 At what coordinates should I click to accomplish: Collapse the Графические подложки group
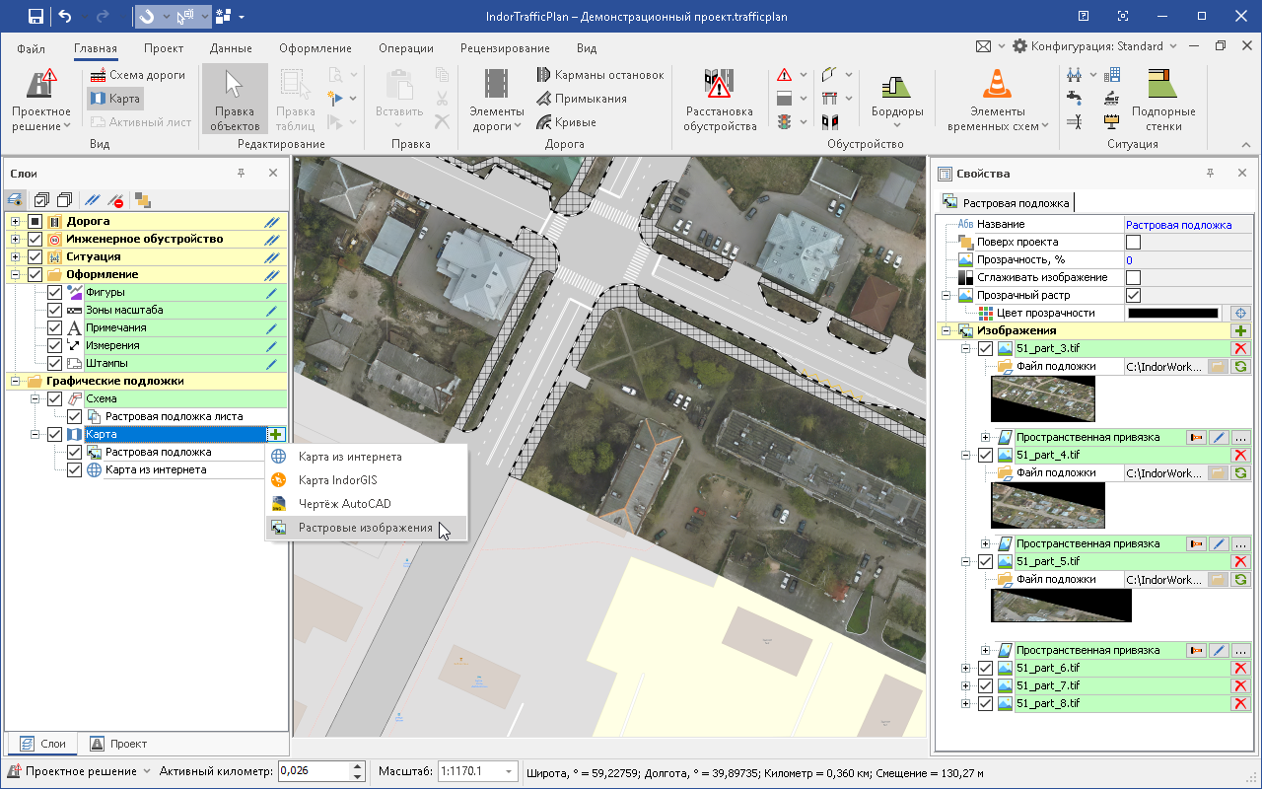tap(15, 381)
